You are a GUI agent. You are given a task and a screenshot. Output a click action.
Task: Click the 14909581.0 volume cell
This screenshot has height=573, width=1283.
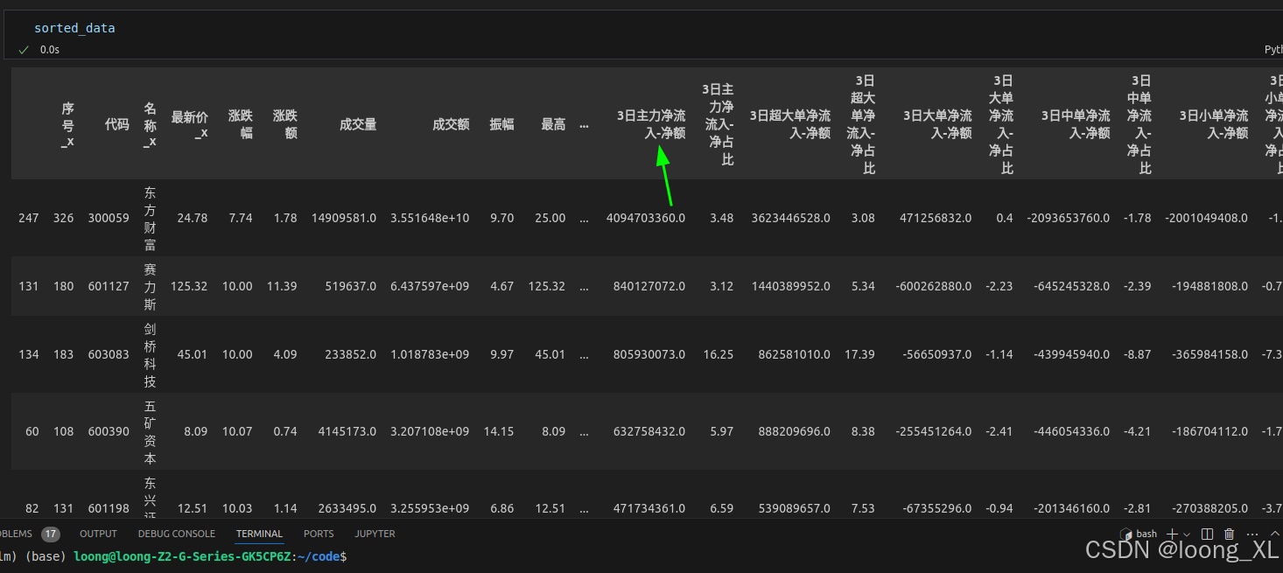click(x=344, y=218)
